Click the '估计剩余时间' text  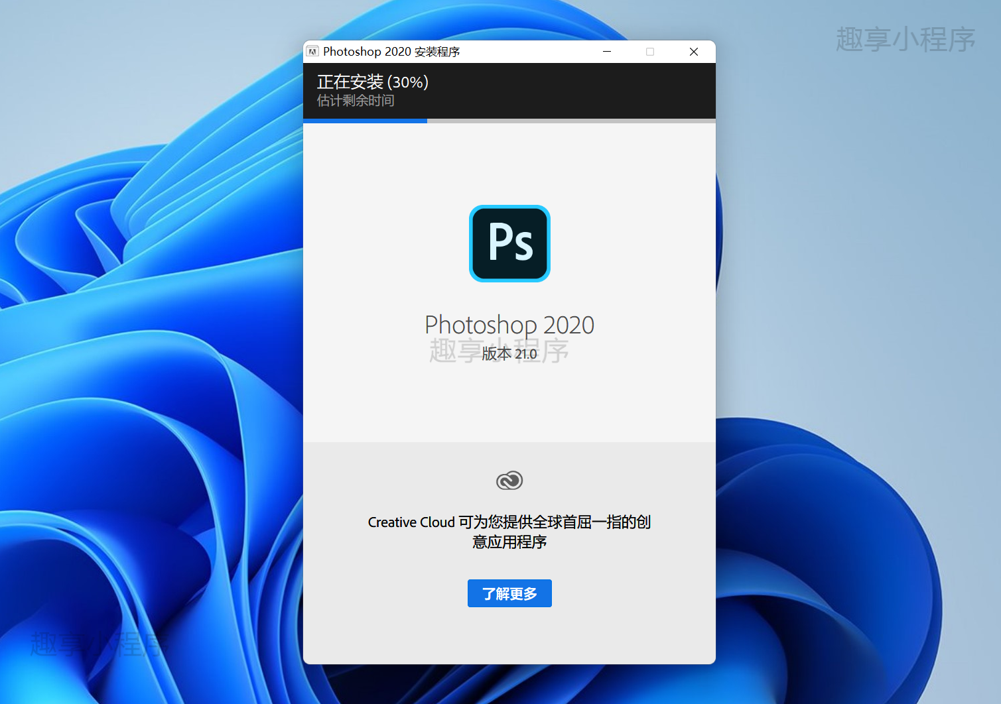coord(356,101)
